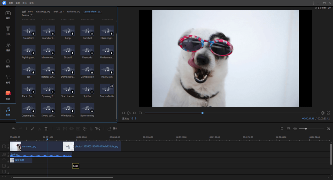Open the 轉場 transitions panel in sidebar
The image size is (333, 180).
(x=8, y=79)
